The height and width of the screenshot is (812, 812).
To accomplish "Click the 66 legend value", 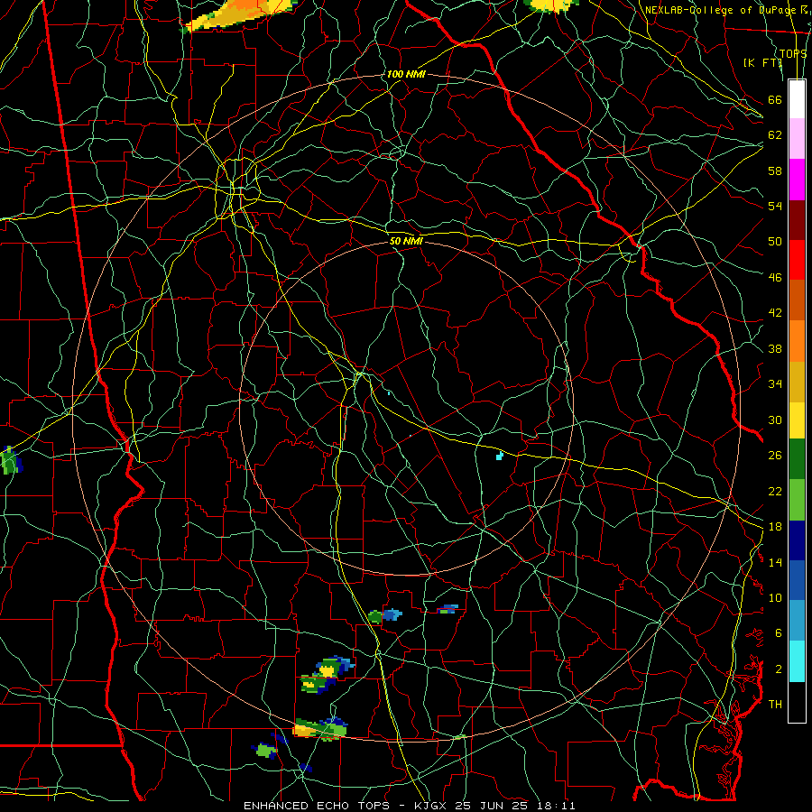I will coord(775,99).
